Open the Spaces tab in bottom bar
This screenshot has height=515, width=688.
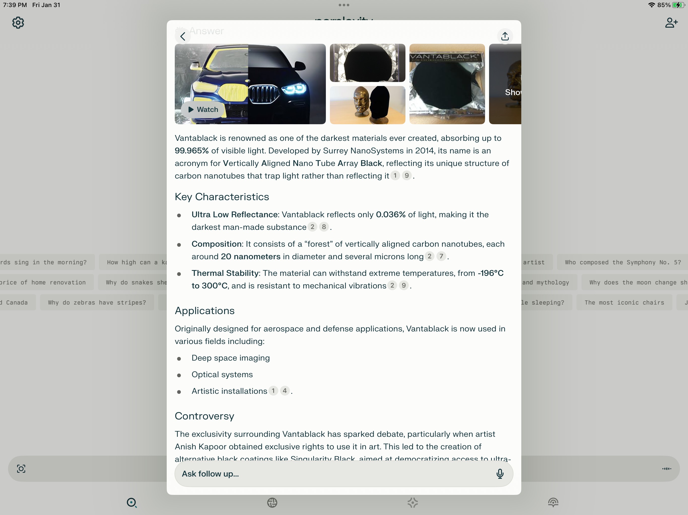click(x=413, y=503)
